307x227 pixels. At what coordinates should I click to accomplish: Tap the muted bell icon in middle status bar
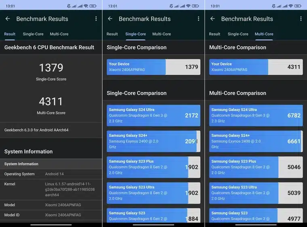pos(171,6)
